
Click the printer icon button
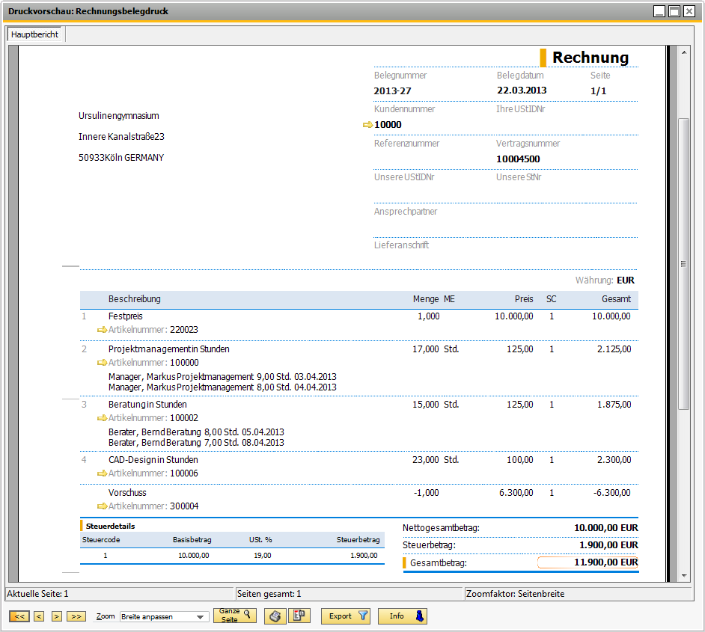pyautogui.click(x=275, y=616)
